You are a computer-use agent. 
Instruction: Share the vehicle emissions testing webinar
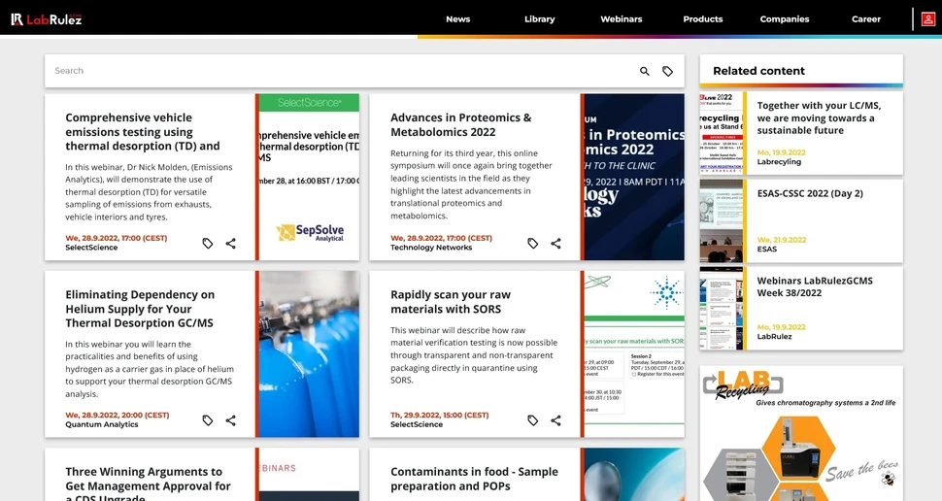231,244
